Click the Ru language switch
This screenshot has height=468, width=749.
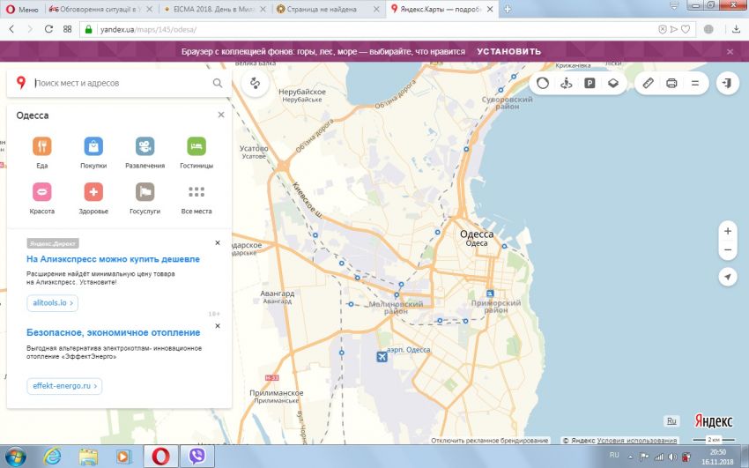point(671,420)
